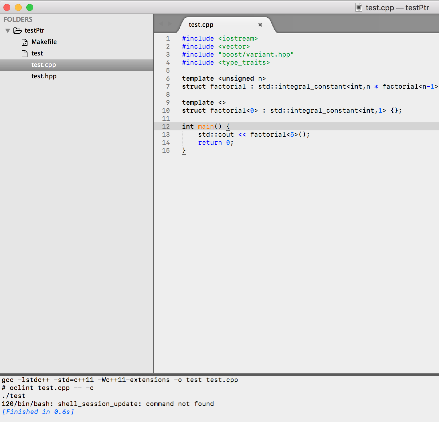
Task: Click the document icon in title bar
Action: click(x=359, y=8)
